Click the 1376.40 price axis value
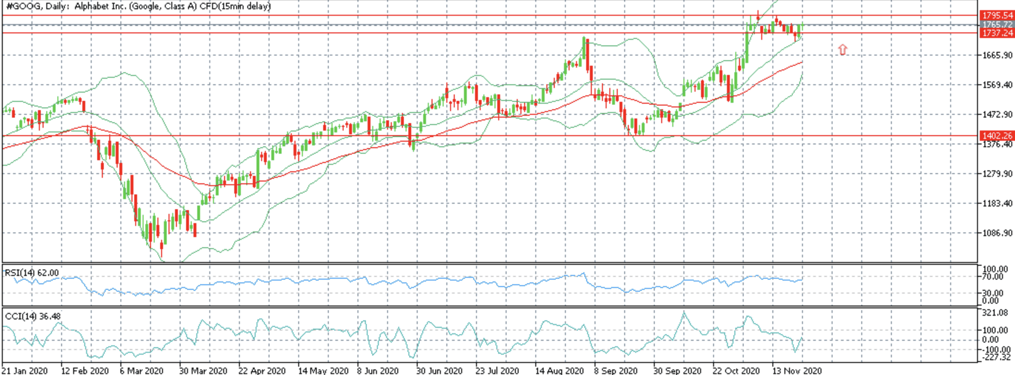The height and width of the screenshot is (375, 1015). click(997, 144)
